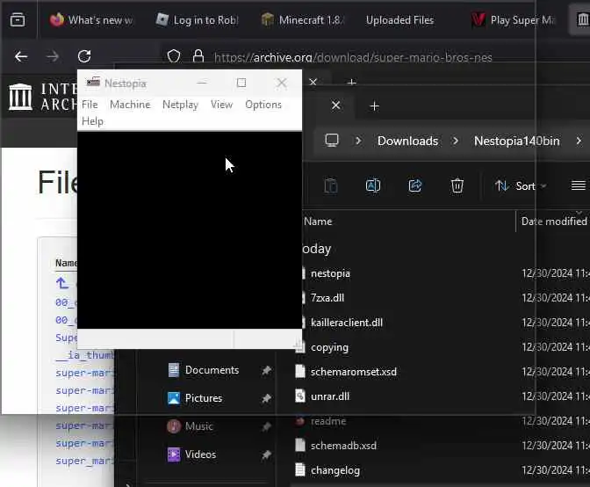Viewport: 590px width, 487px height.
Task: Click the File Explorer paste icon
Action: point(331,185)
